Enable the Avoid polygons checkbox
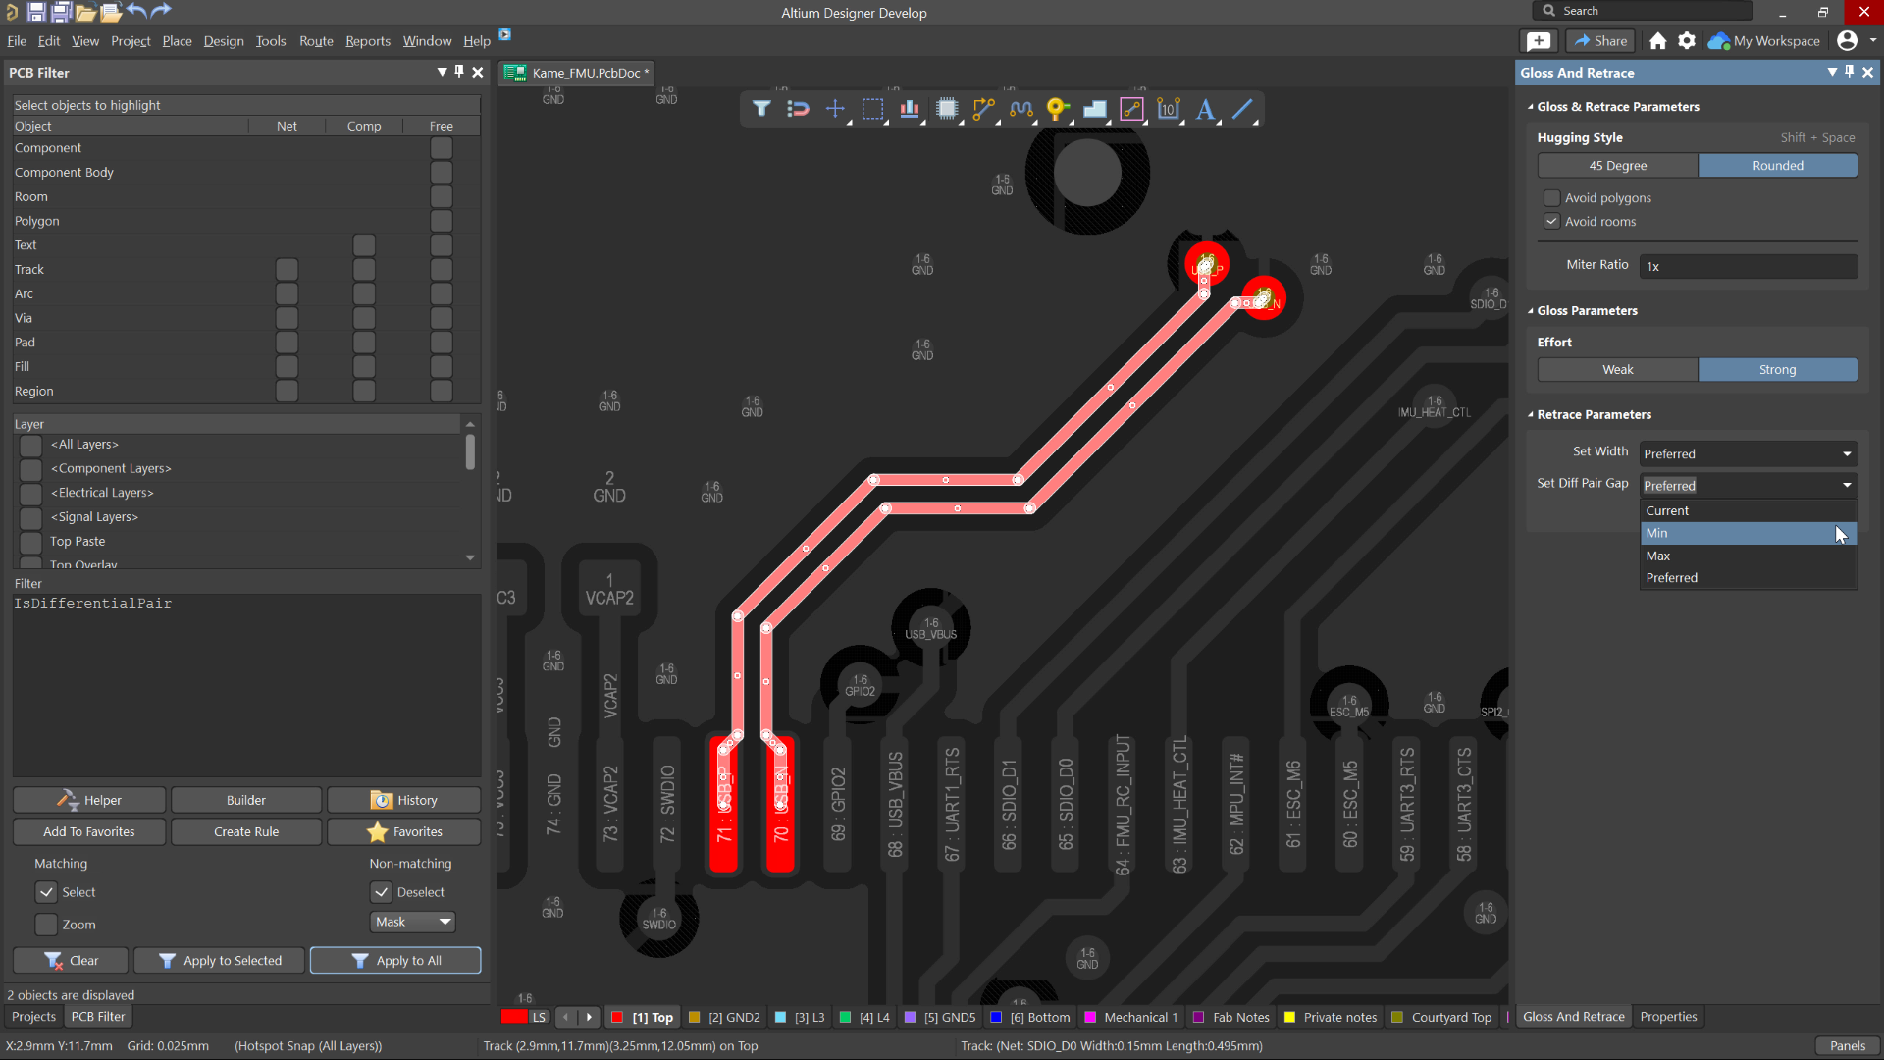1884x1060 pixels. click(x=1551, y=198)
